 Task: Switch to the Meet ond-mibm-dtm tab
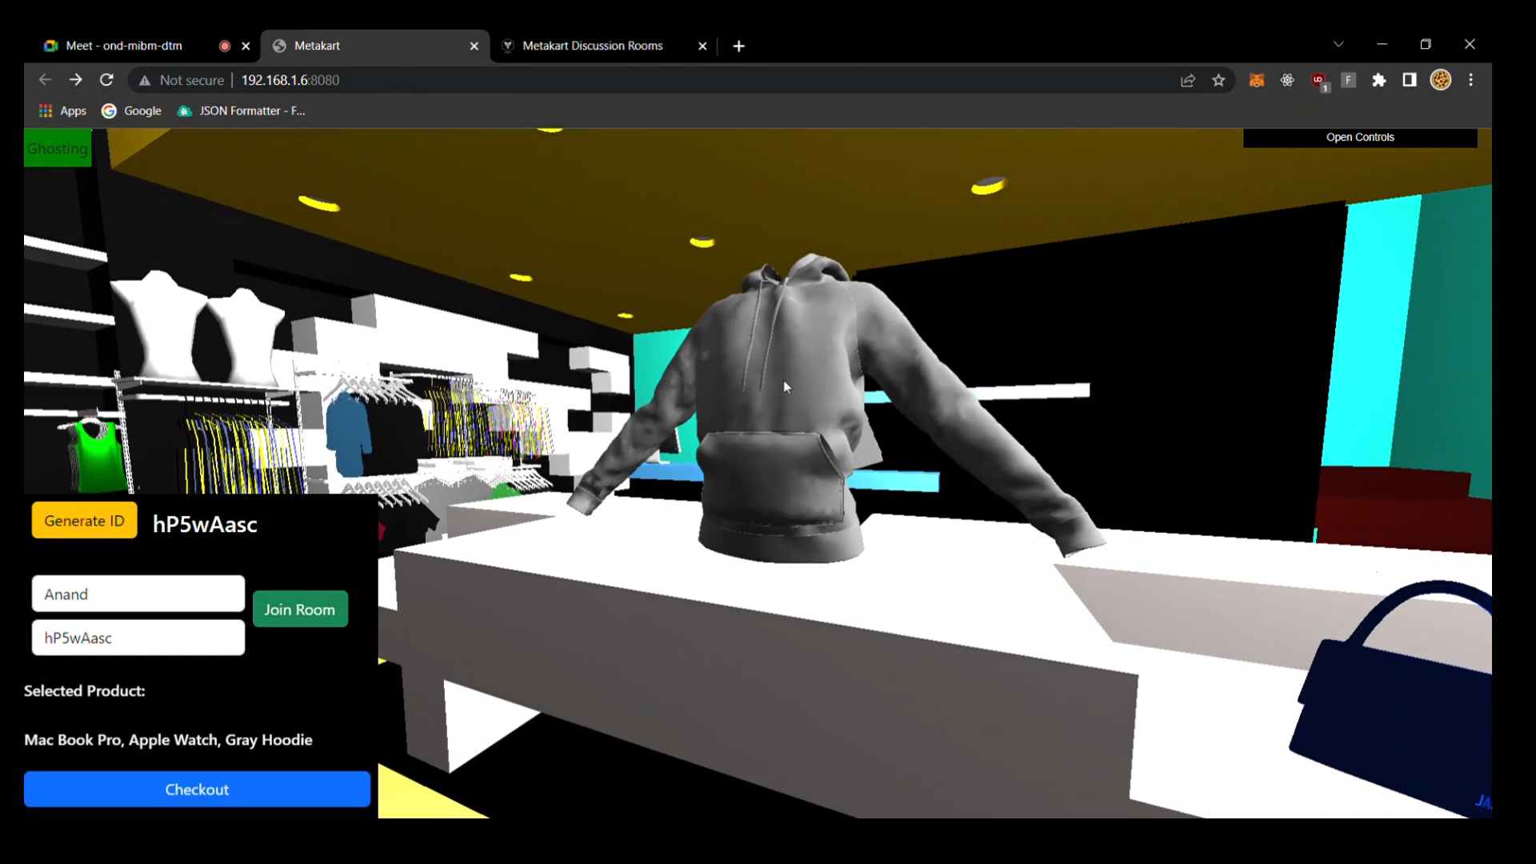click(x=124, y=46)
